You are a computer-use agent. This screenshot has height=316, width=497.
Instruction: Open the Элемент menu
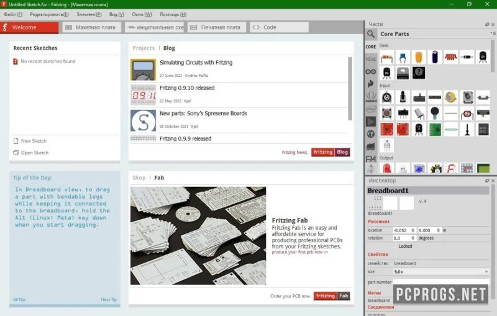pyautogui.click(x=89, y=14)
